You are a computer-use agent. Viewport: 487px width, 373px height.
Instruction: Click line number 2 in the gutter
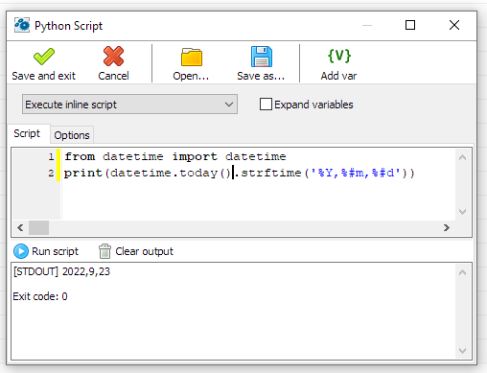51,174
